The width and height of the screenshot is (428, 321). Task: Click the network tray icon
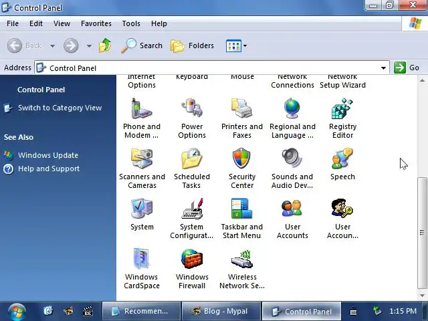tap(377, 310)
